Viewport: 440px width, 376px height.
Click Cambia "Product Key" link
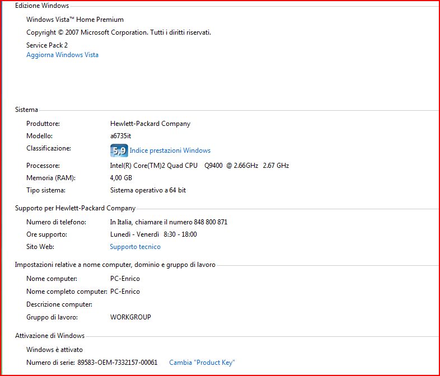point(202,363)
